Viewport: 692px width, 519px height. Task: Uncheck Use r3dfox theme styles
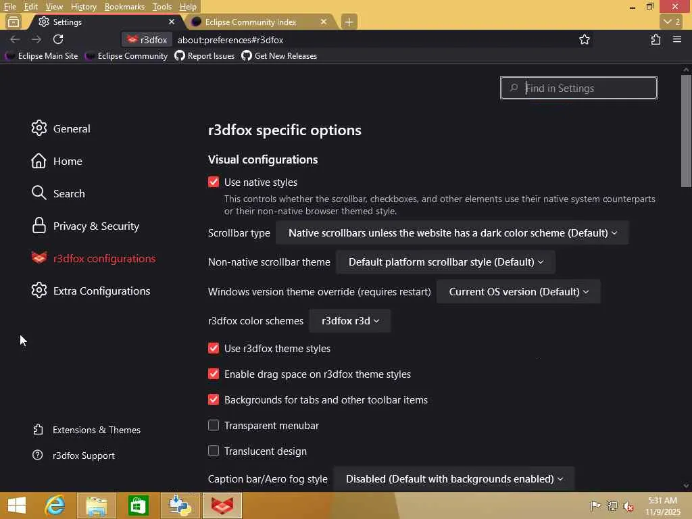pos(214,348)
